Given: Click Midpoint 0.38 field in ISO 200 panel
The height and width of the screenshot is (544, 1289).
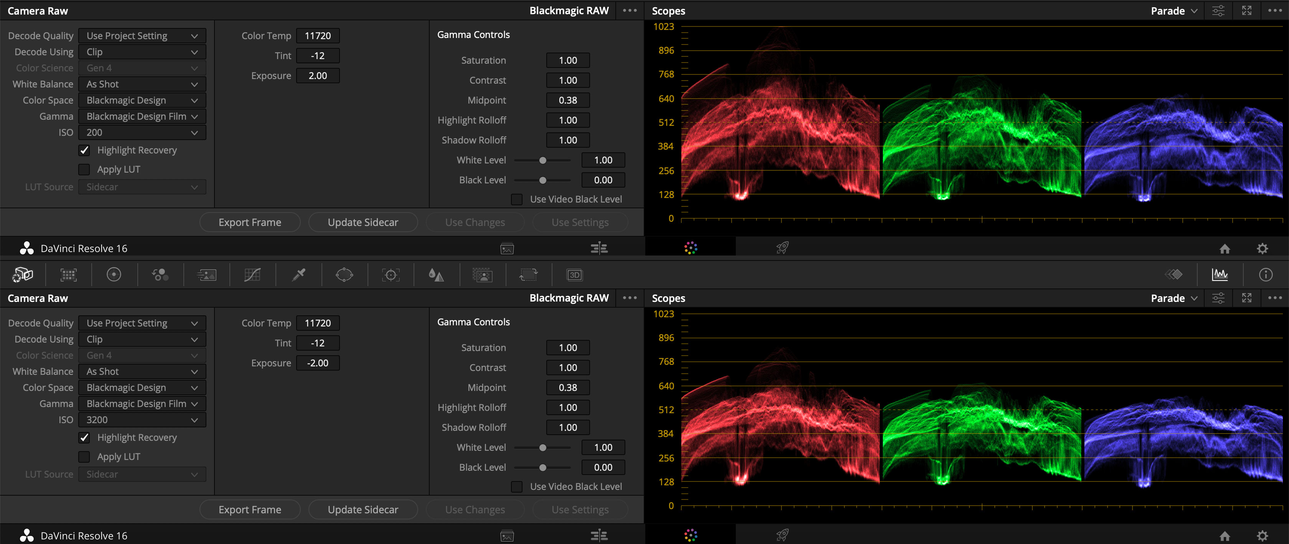Looking at the screenshot, I should (x=568, y=100).
